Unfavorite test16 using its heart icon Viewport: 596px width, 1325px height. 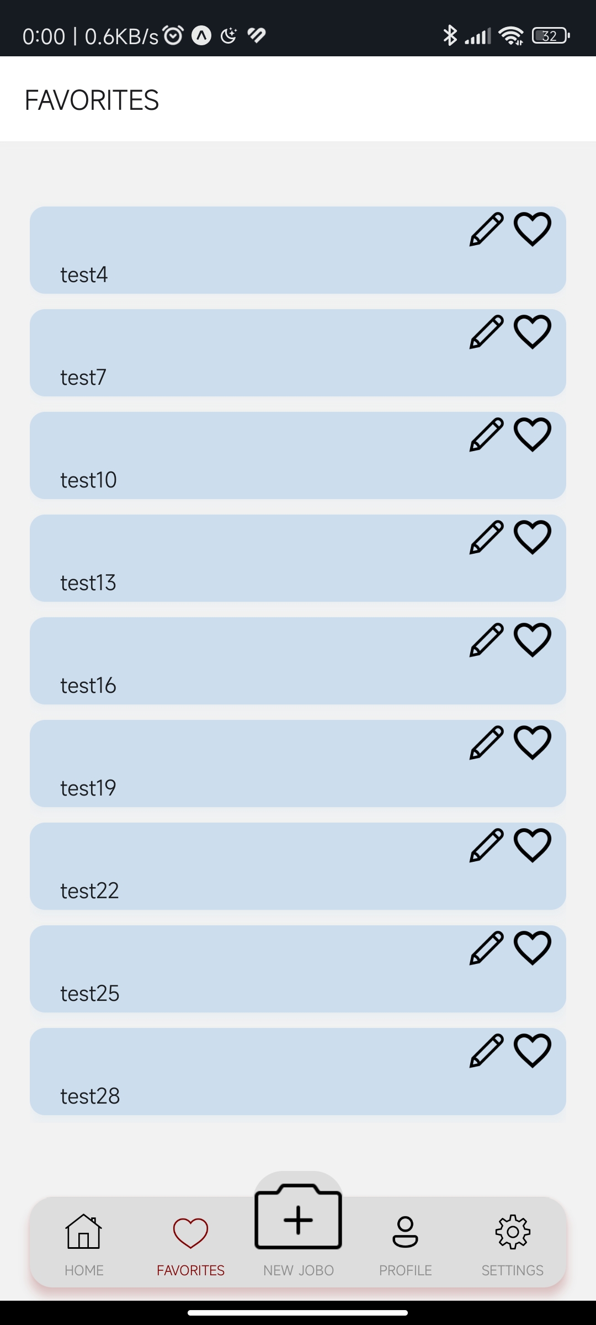[x=533, y=639]
